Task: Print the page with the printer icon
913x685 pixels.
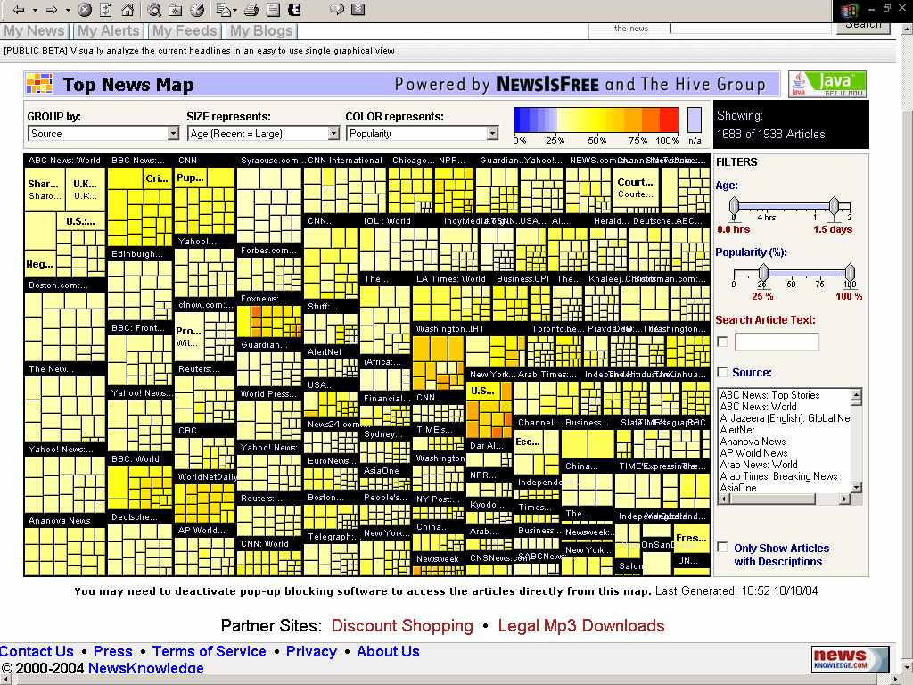Action: [251, 9]
